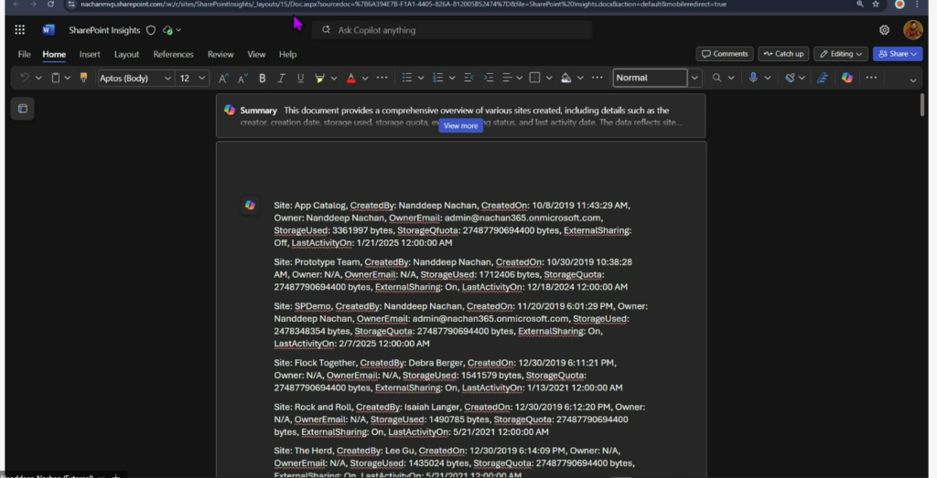
Task: Click the Copilot icon beside App Catalog paragraph
Action: [250, 206]
